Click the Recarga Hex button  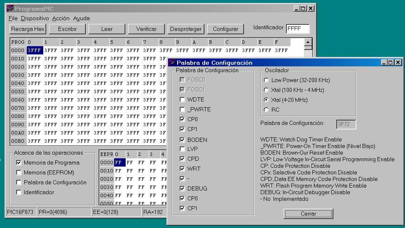(28, 29)
